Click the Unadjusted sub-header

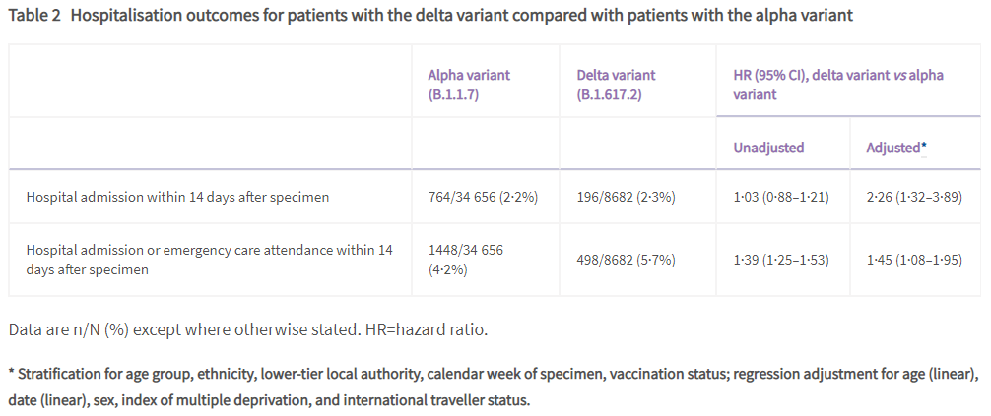point(768,148)
